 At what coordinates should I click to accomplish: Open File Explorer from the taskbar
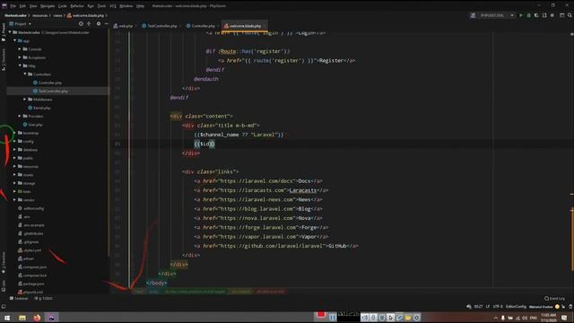pos(22,318)
